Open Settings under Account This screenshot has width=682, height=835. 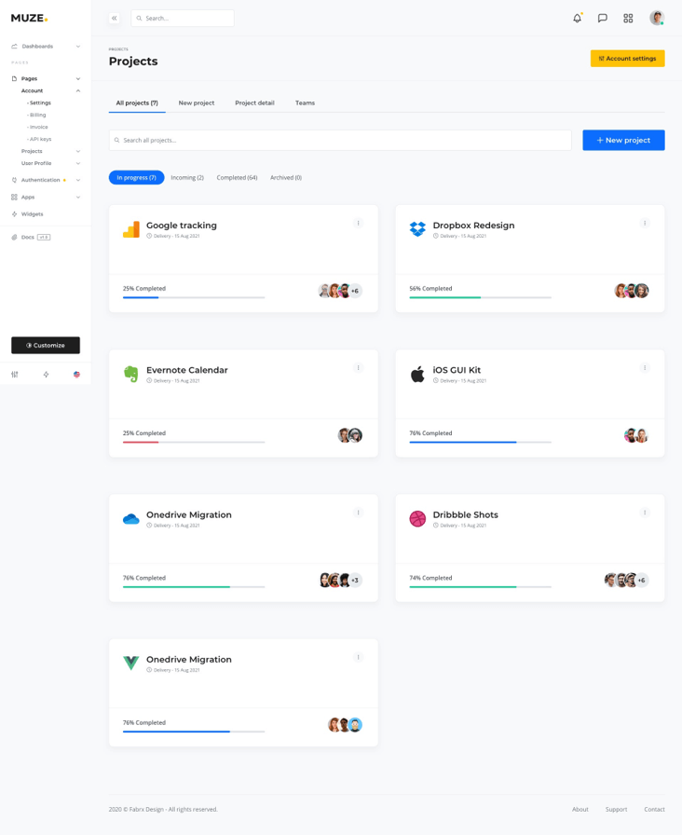pyautogui.click(x=40, y=103)
